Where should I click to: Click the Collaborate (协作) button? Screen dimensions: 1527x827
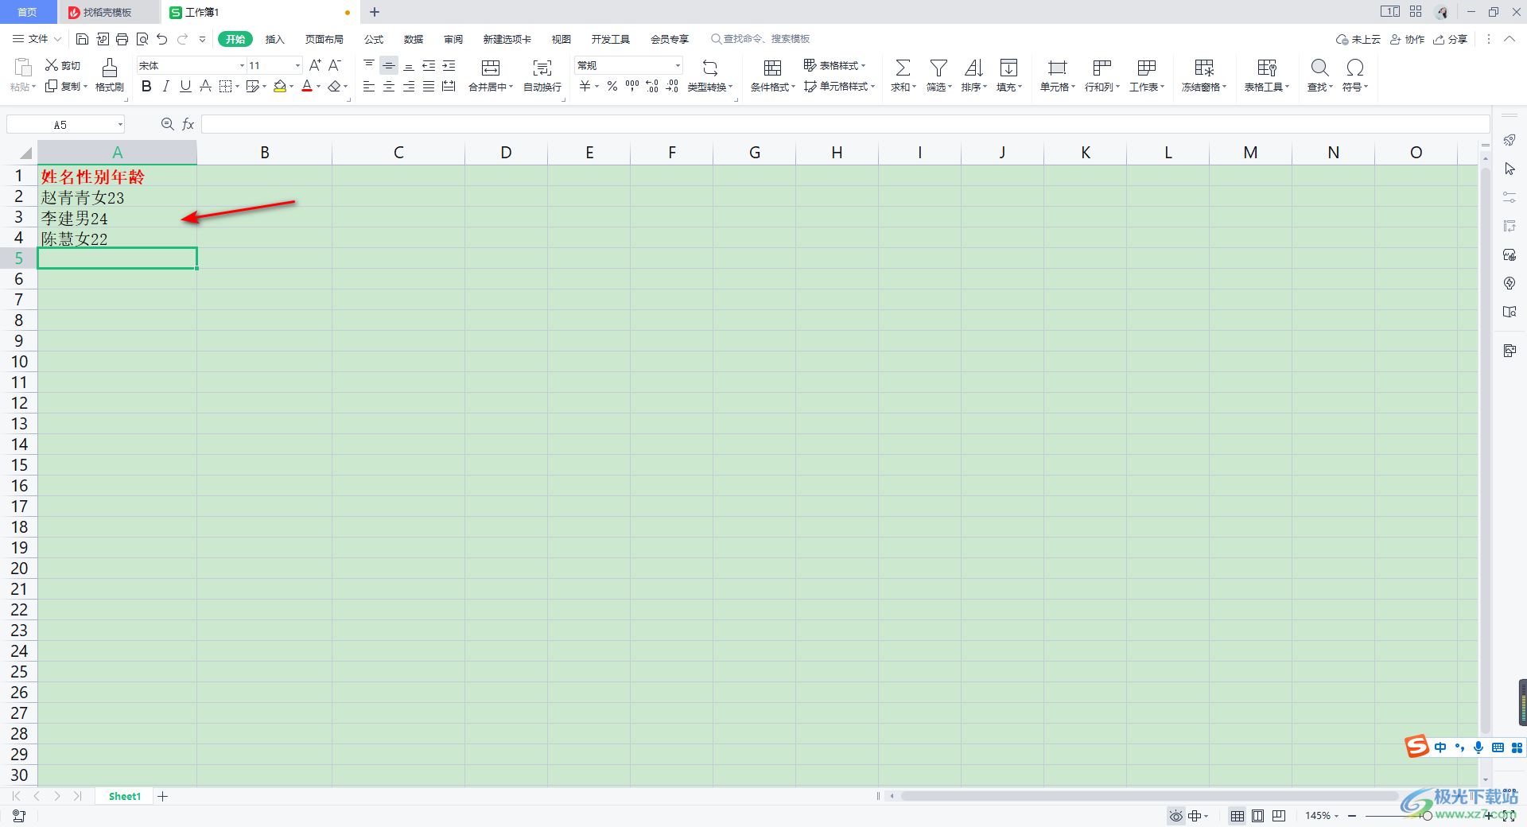(1407, 39)
